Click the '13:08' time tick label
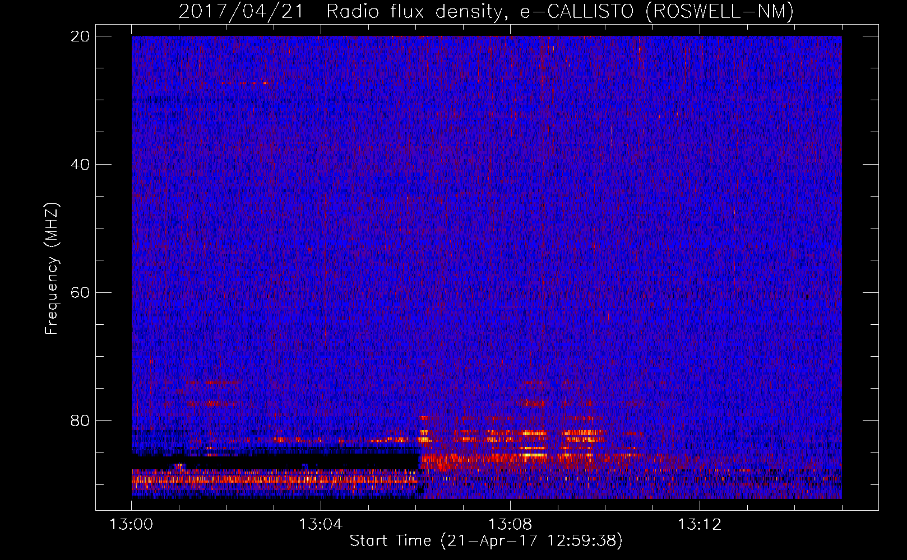 click(510, 525)
